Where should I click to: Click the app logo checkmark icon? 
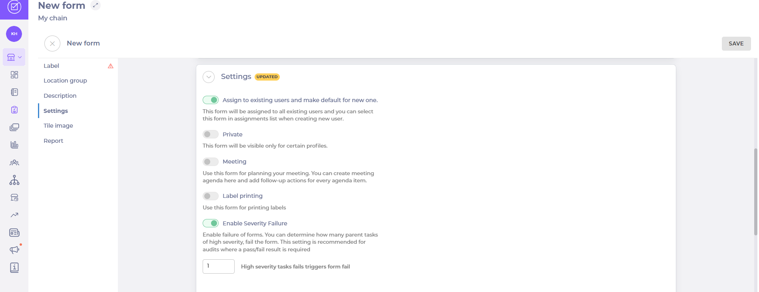click(x=14, y=7)
